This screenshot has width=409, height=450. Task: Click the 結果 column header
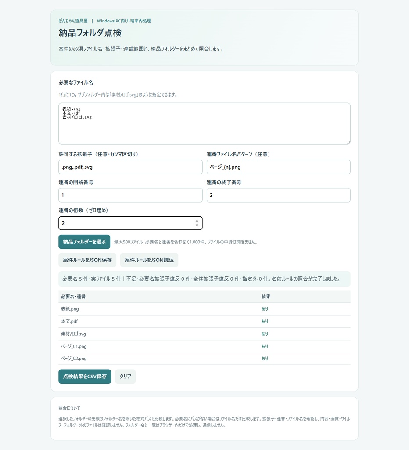(266, 297)
